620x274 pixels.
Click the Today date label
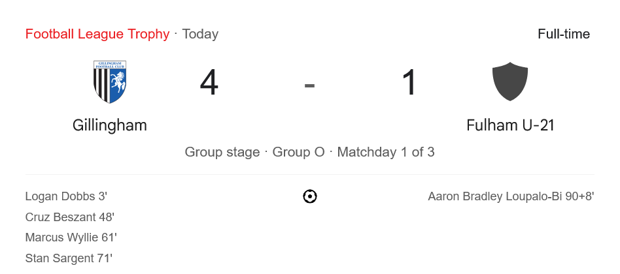tap(200, 34)
